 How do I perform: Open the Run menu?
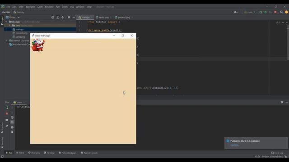tap(58, 7)
